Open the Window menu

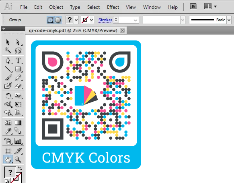pyautogui.click(x=152, y=7)
